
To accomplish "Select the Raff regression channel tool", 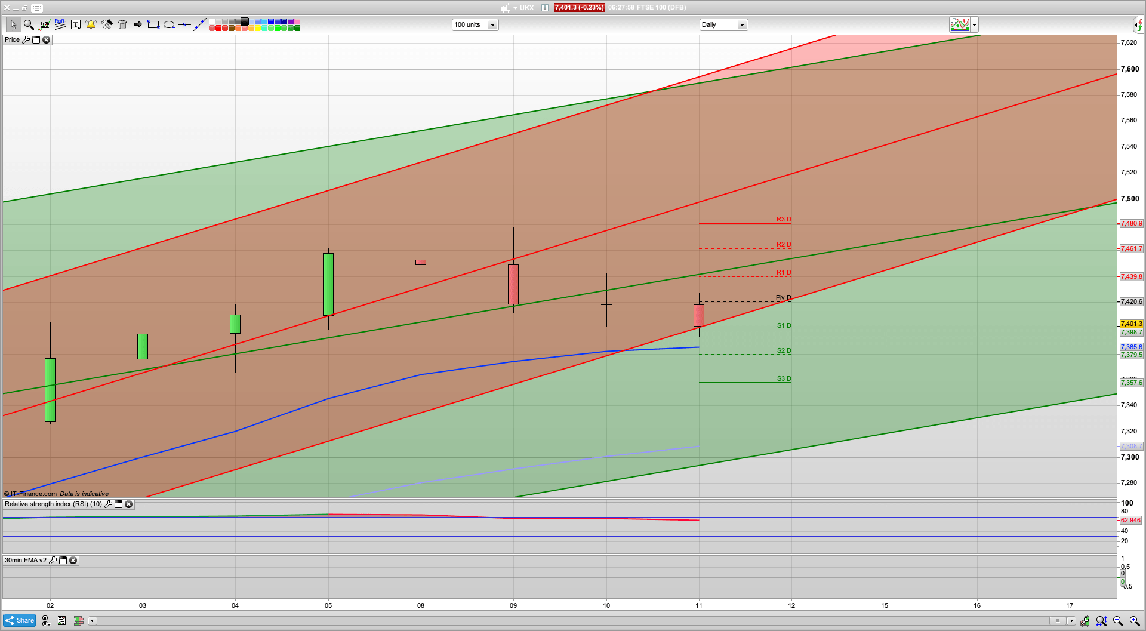I will coord(60,24).
